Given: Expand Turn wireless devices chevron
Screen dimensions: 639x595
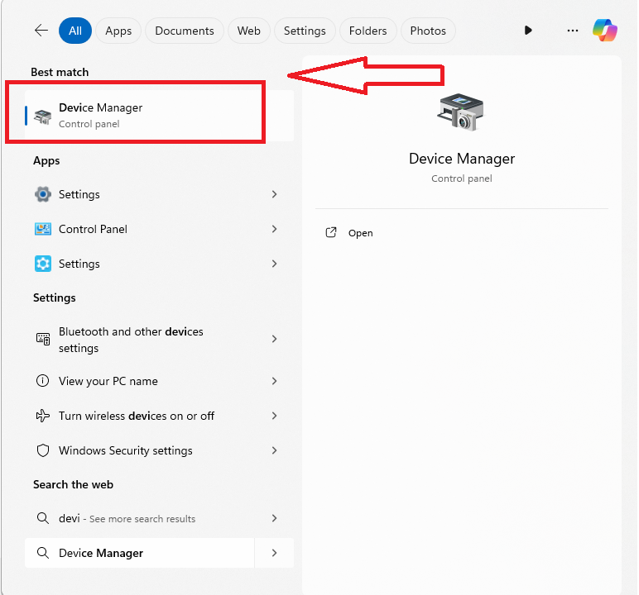Looking at the screenshot, I should point(274,416).
